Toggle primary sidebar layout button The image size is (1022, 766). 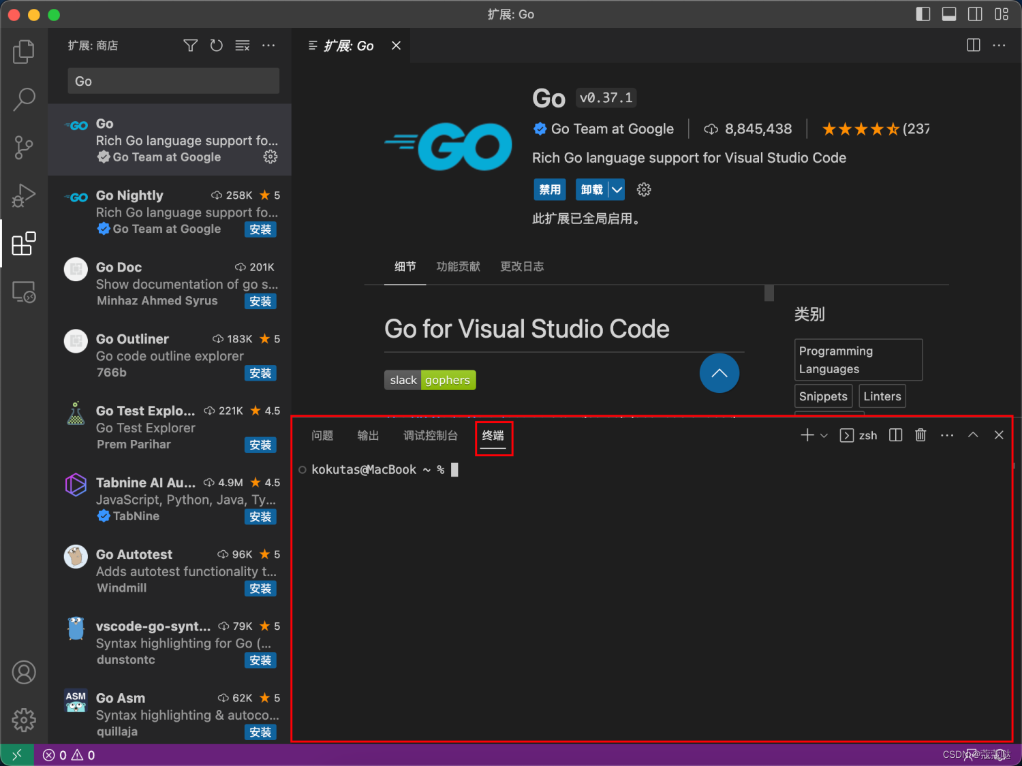click(923, 14)
